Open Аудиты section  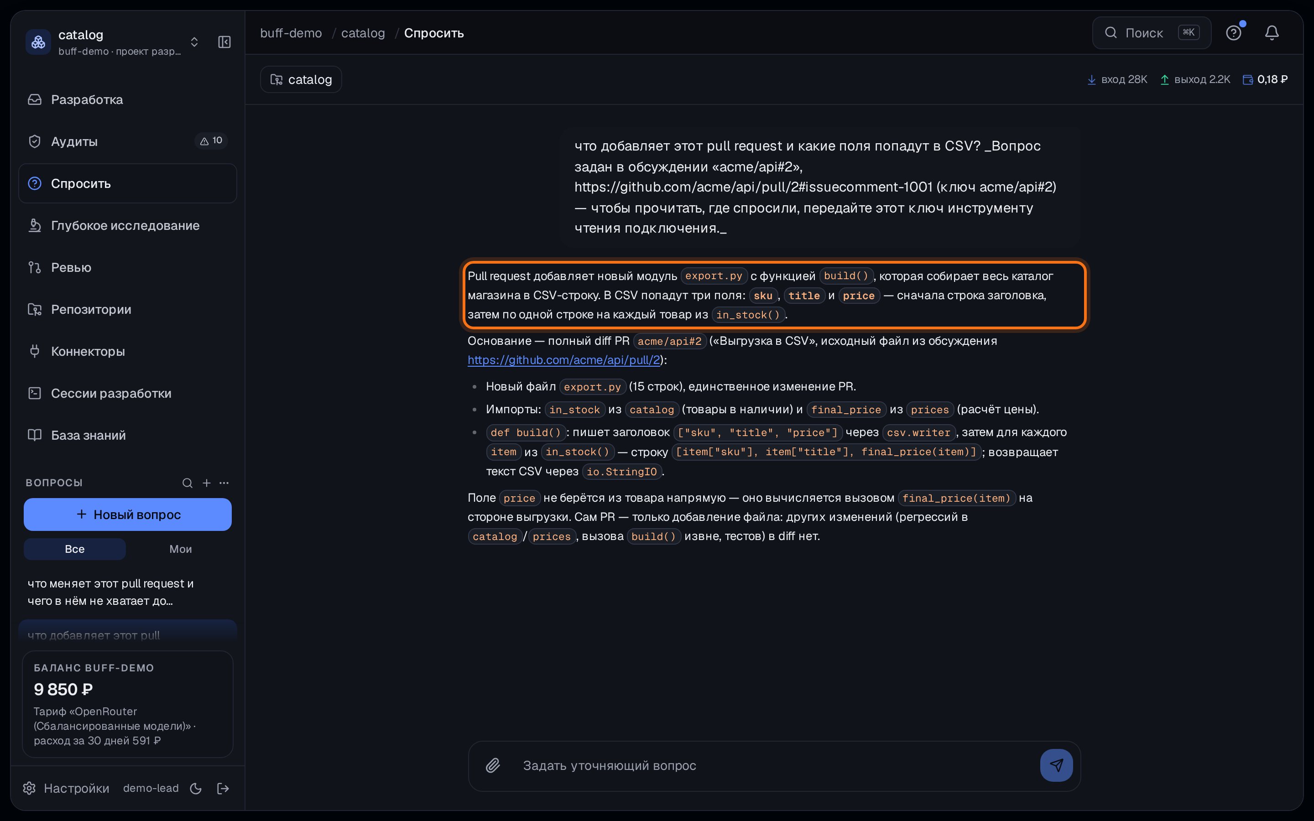point(128,141)
